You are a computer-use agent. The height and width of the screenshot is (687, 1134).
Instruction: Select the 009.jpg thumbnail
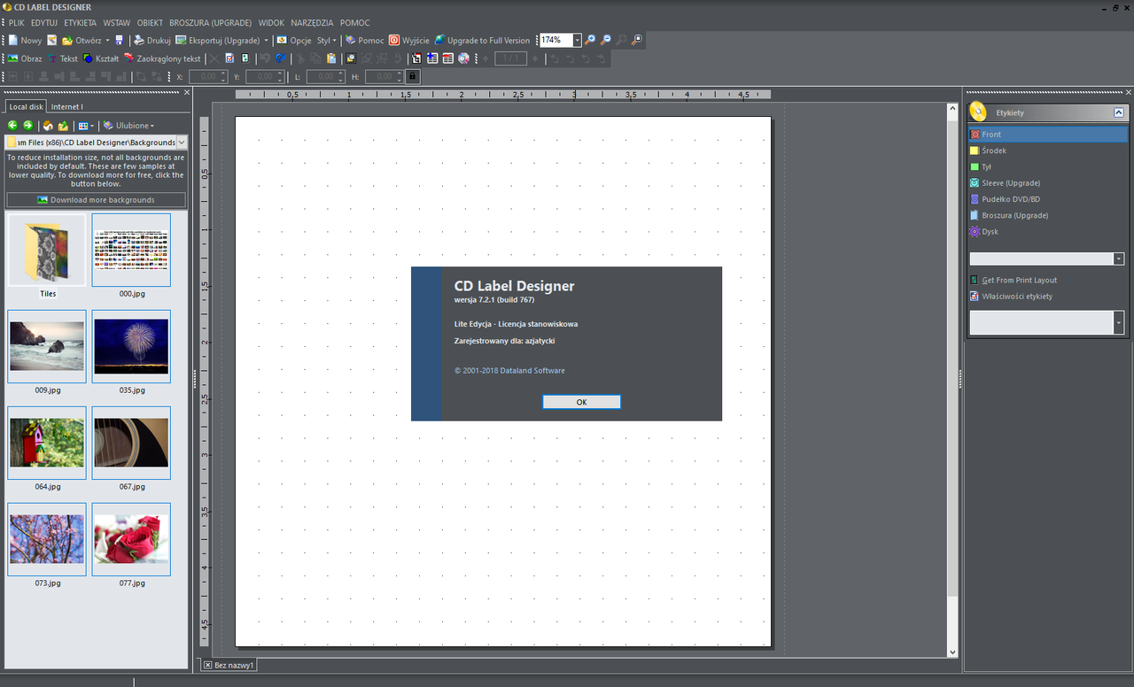point(47,346)
